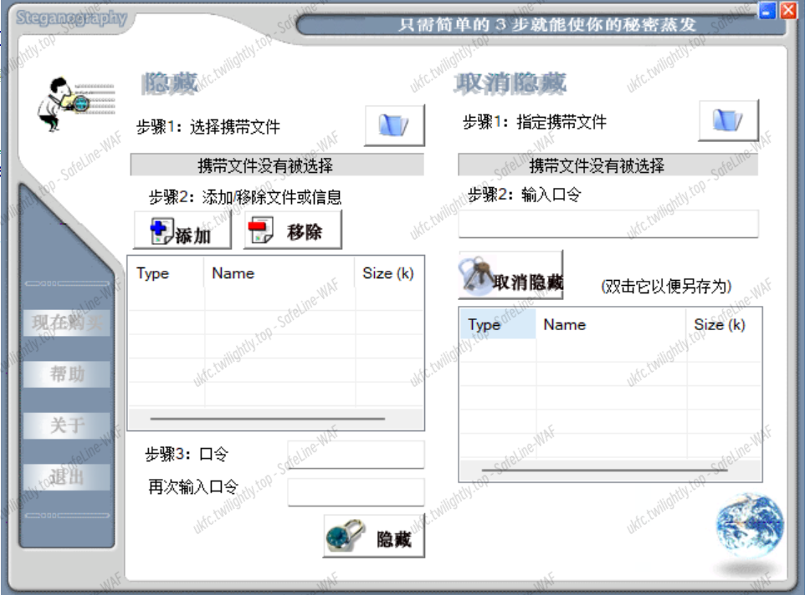Sort hide list by Type column header

(x=165, y=273)
